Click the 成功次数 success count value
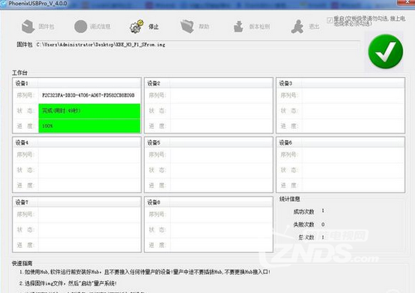415x293 pixels. (323, 211)
